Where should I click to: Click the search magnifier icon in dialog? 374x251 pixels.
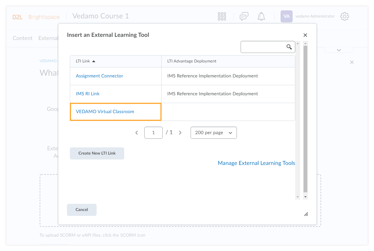(289, 47)
